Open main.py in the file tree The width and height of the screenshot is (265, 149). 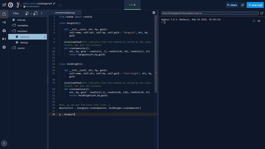pos(21,20)
